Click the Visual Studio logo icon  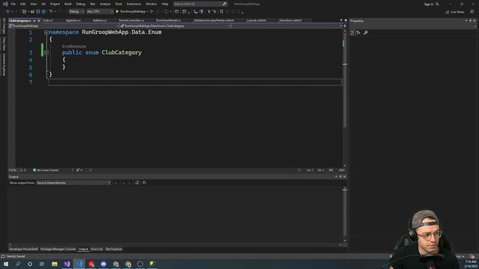pyautogui.click(x=5, y=4)
